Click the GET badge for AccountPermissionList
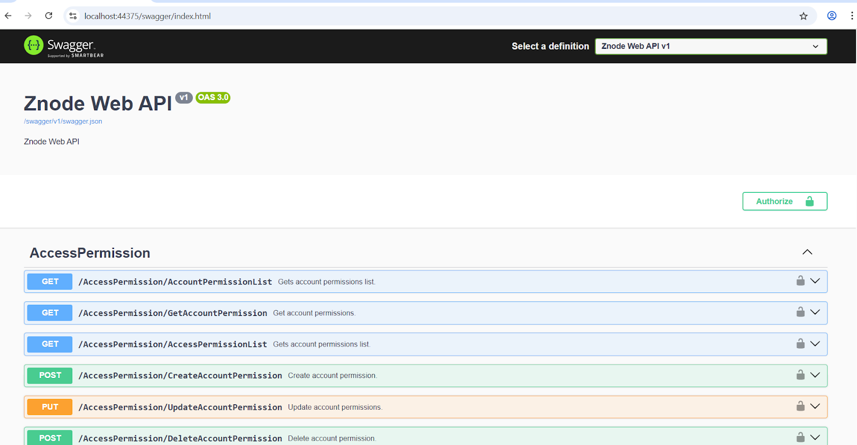The width and height of the screenshot is (857, 445). tap(50, 282)
